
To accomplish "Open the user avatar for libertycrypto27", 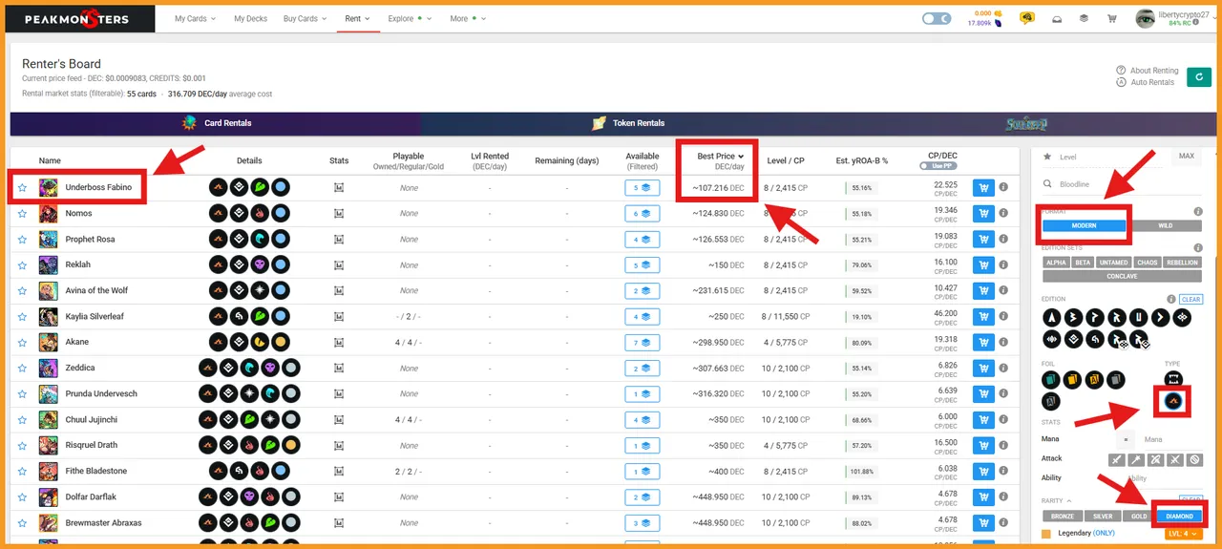I will [1145, 18].
